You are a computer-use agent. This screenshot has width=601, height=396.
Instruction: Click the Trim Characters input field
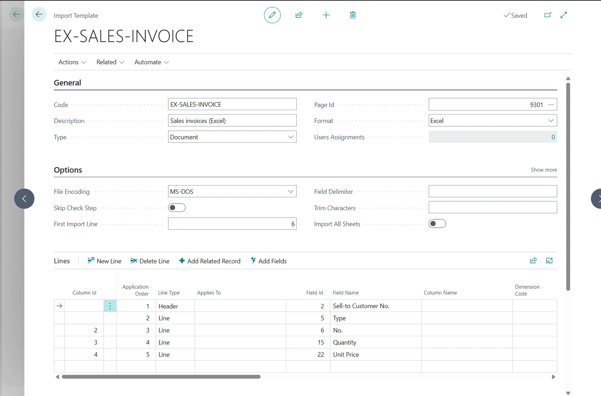(x=492, y=207)
